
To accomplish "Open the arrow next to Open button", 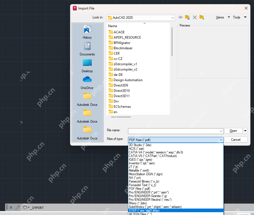I will (245, 131).
